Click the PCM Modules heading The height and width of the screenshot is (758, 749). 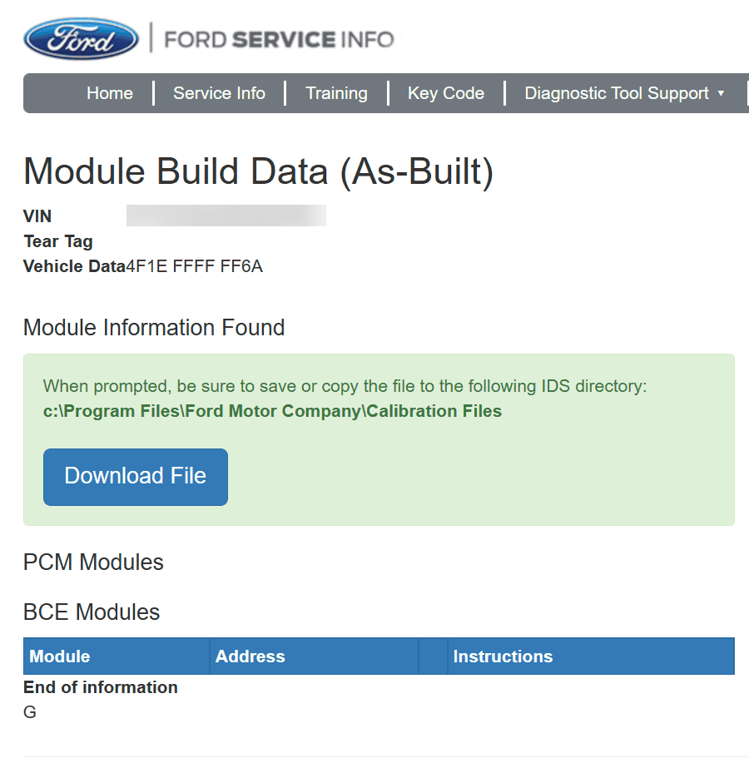93,562
